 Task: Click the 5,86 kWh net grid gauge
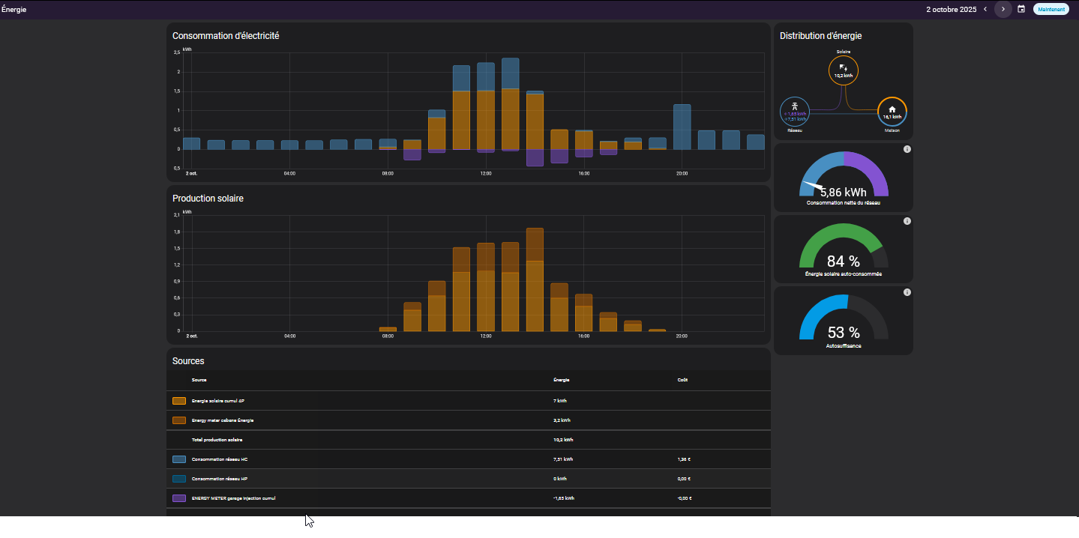[x=844, y=178]
